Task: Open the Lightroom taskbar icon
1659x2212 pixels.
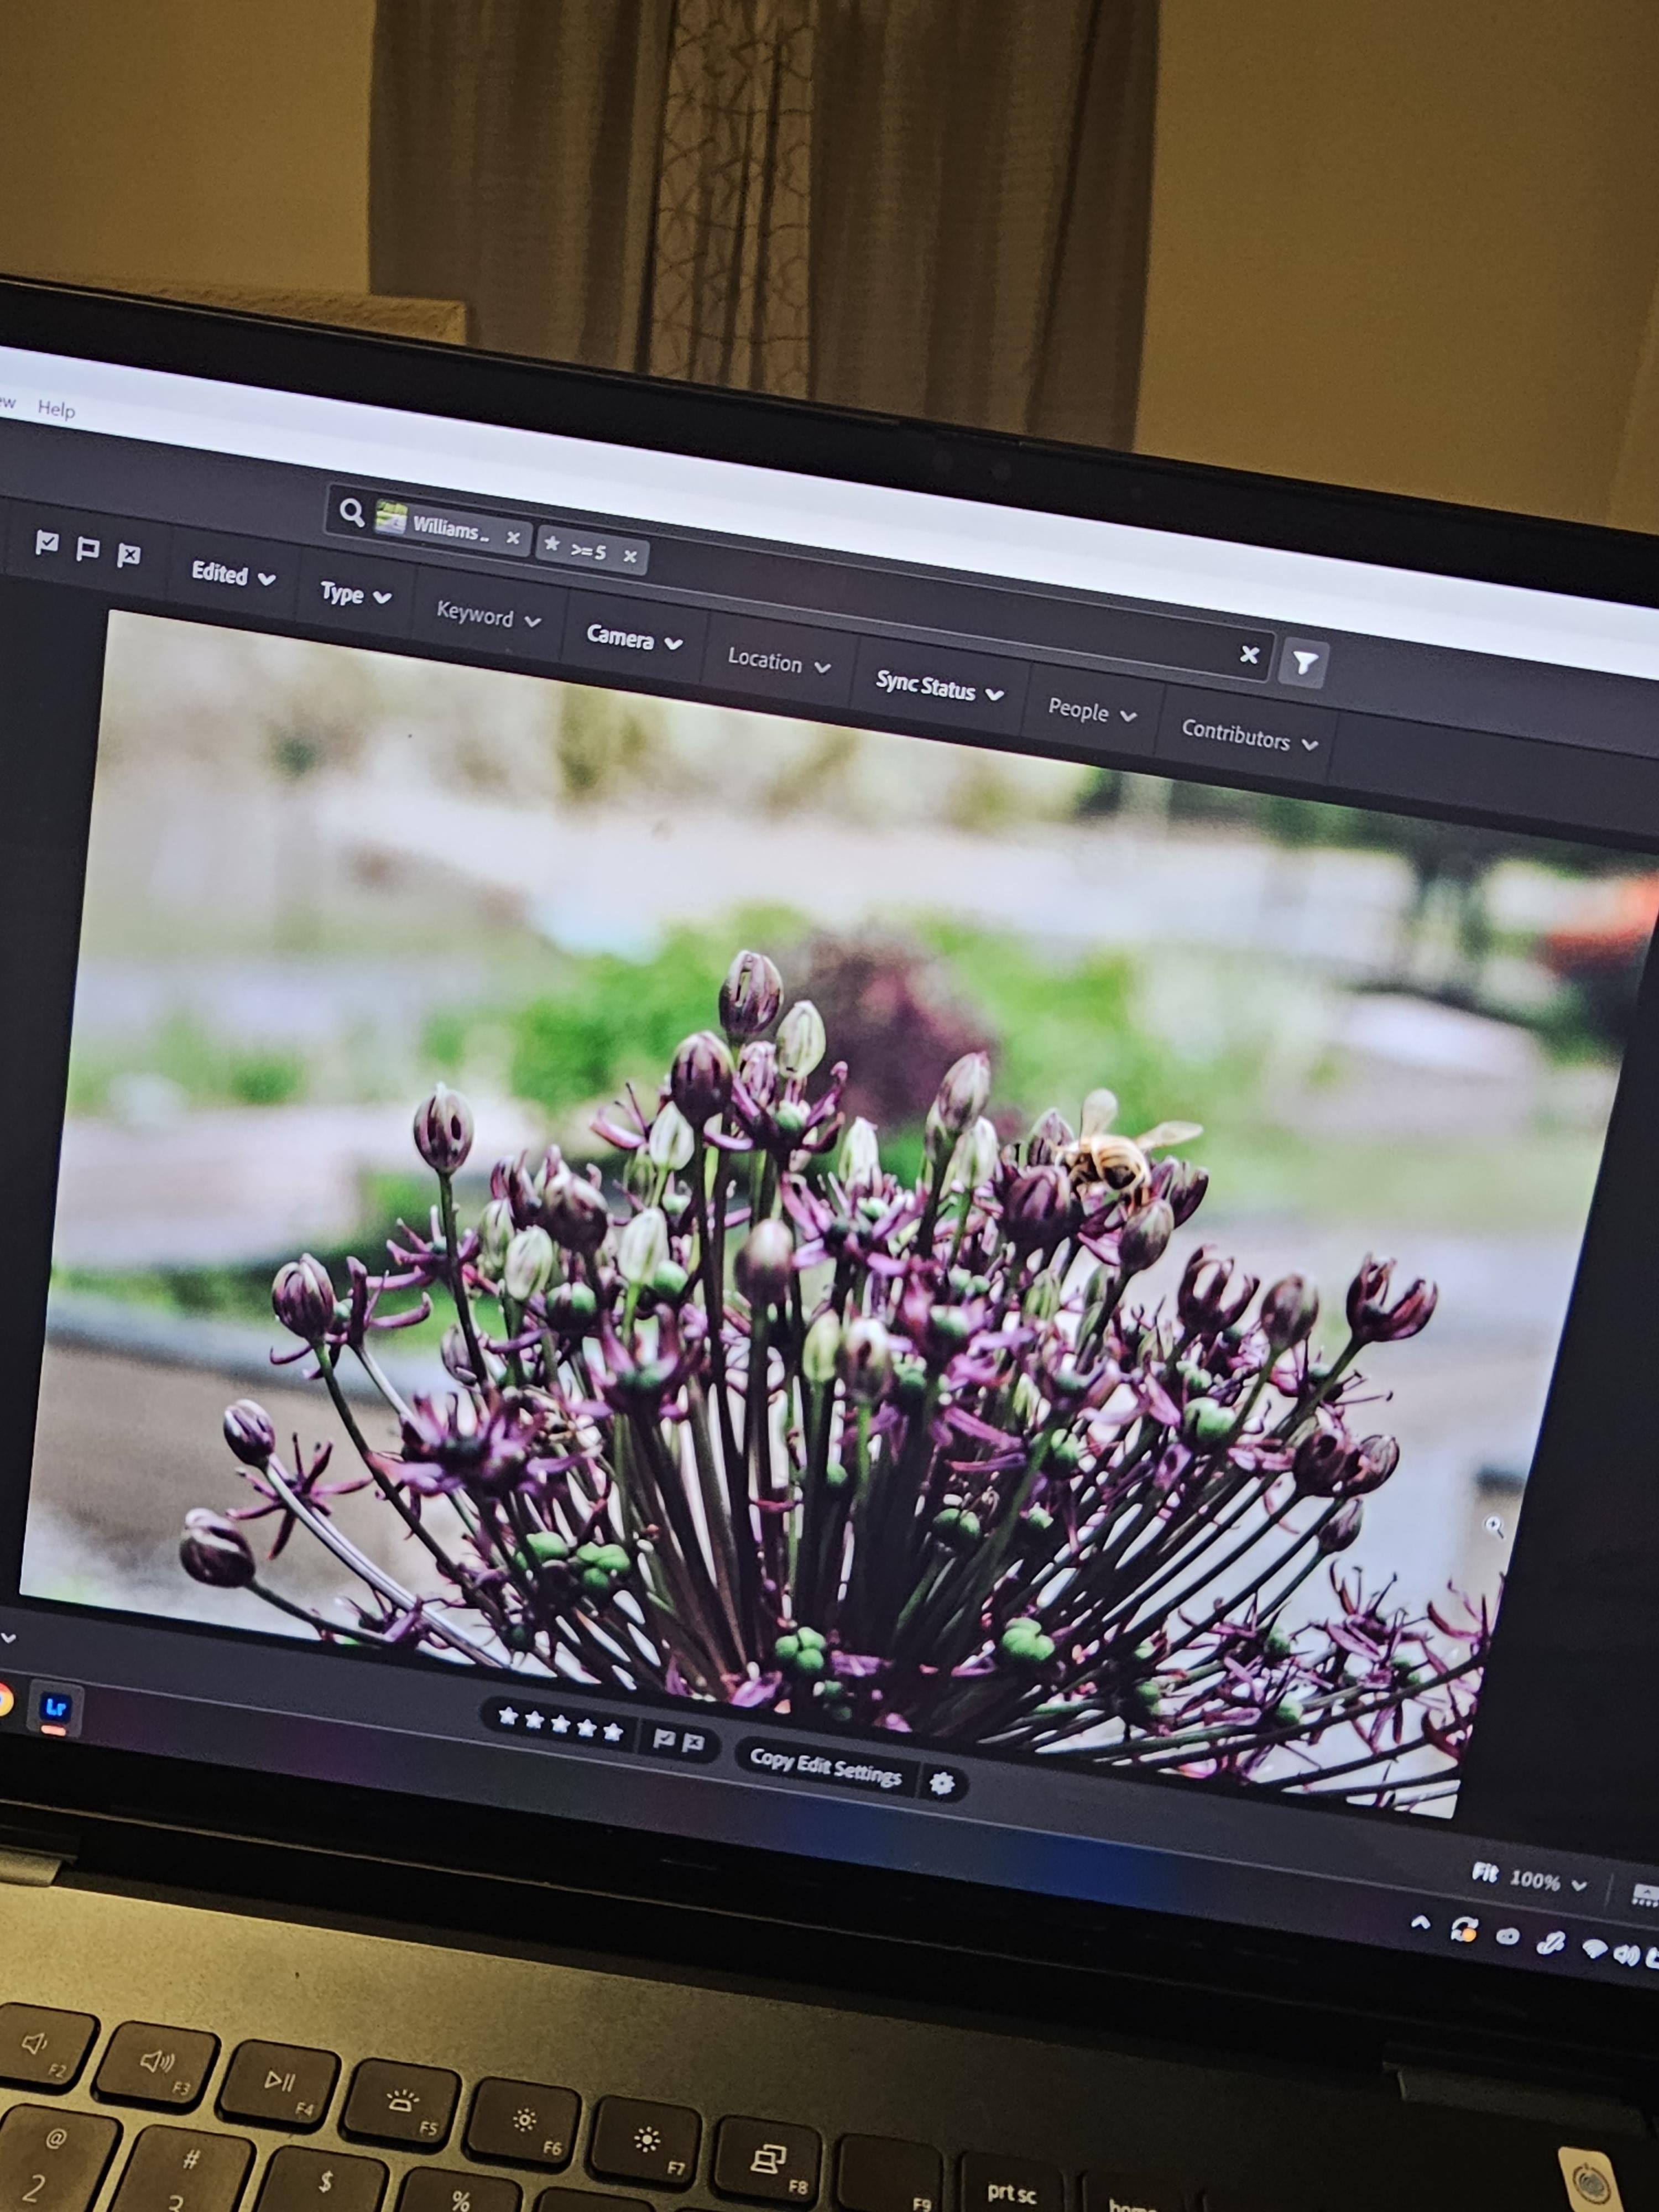Action: 54,1707
